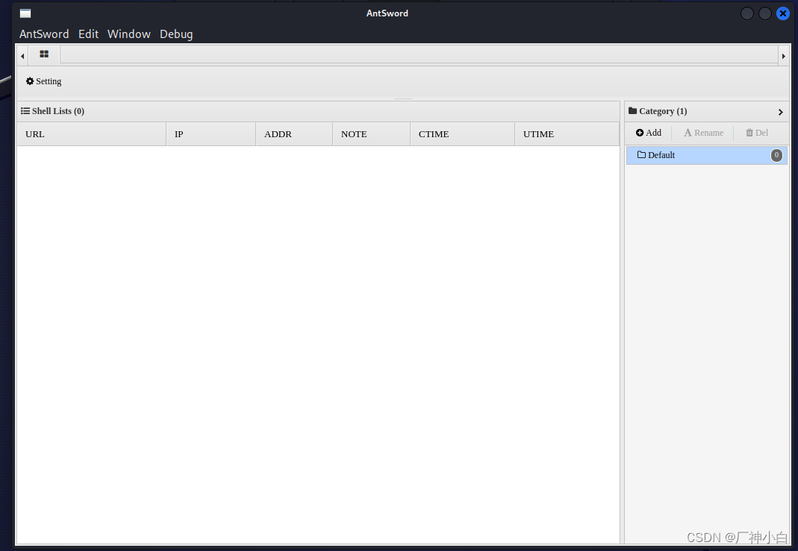This screenshot has width=798, height=551.
Task: Sort by the IP column header
Action: tap(211, 134)
